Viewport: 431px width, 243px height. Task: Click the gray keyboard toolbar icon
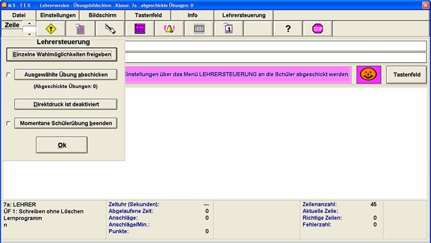[199, 29]
